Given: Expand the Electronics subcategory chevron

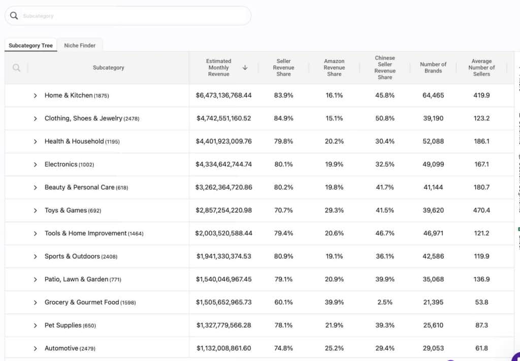Looking at the screenshot, I should tap(35, 165).
